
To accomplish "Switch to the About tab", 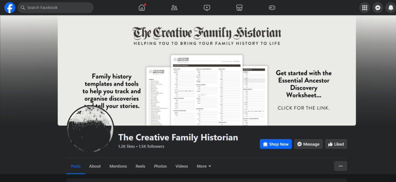I will pos(95,166).
